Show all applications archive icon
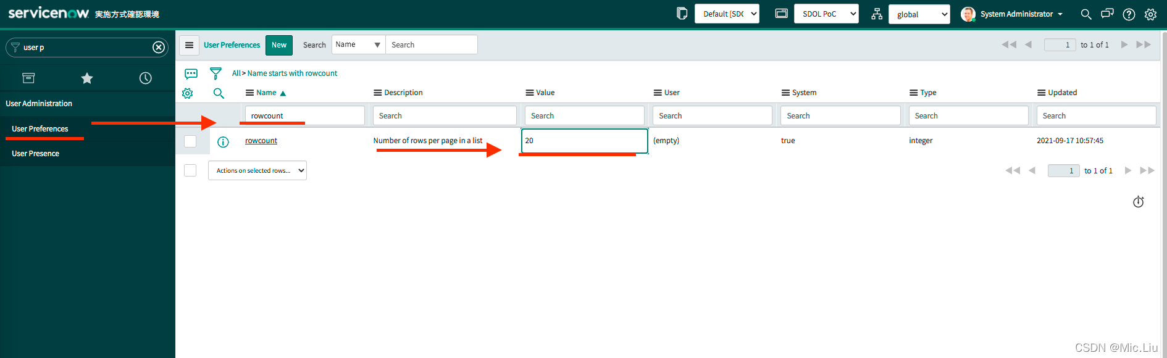The height and width of the screenshot is (358, 1167). 28,78
